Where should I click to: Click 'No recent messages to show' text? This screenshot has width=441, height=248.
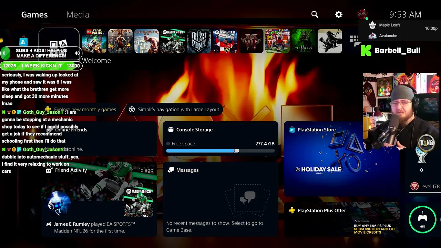(x=215, y=226)
